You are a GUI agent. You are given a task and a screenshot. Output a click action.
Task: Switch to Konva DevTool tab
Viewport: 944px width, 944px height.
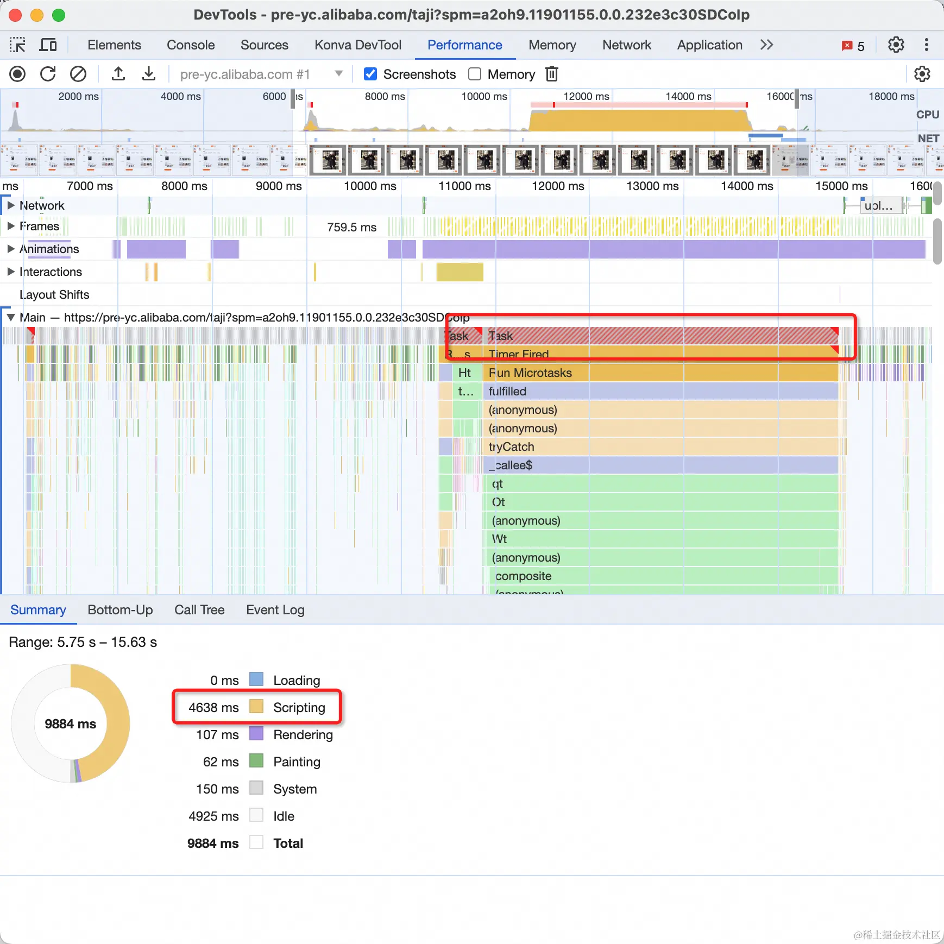pyautogui.click(x=358, y=45)
